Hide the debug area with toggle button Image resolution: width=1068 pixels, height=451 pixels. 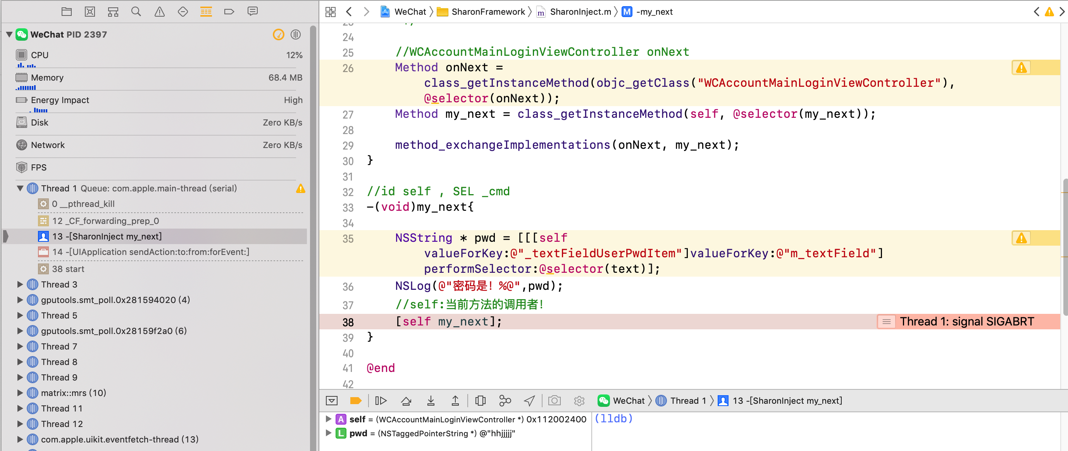click(x=332, y=400)
